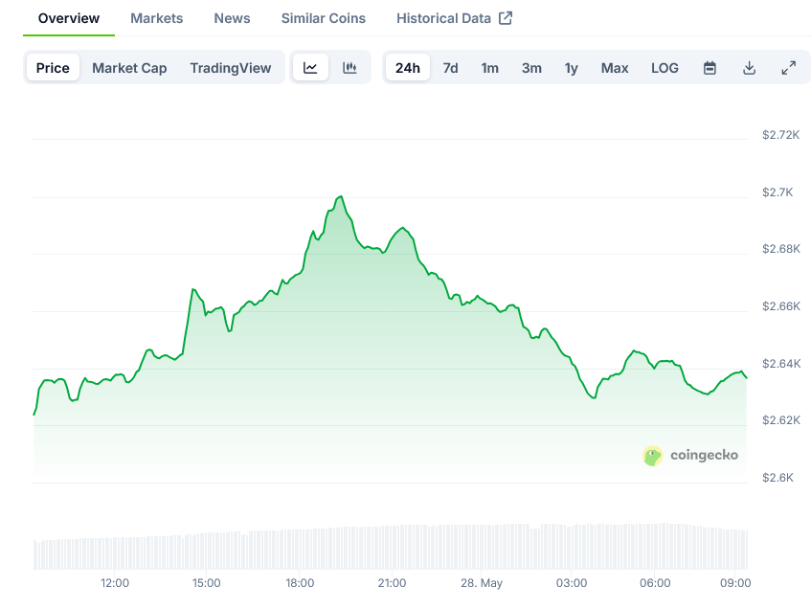
Task: Download the chart data
Action: (x=749, y=68)
